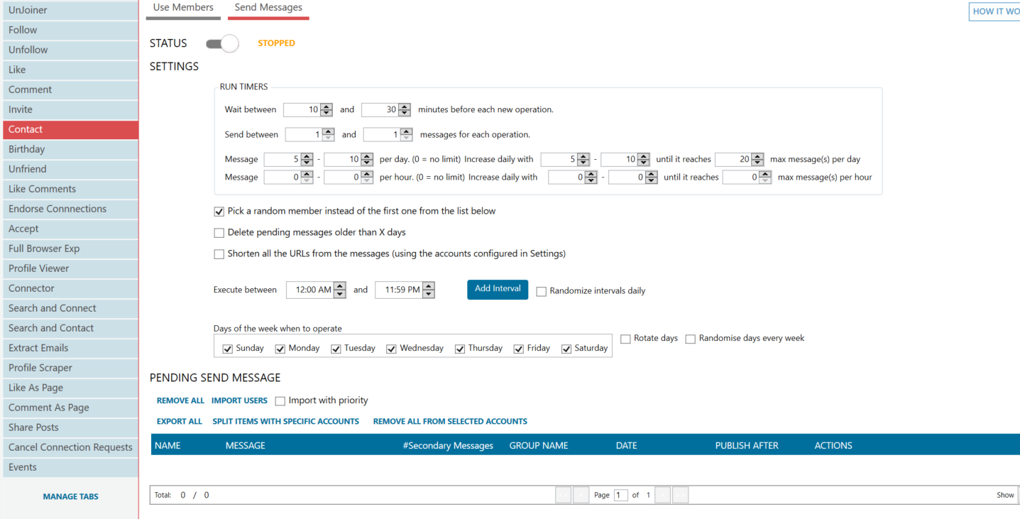This screenshot has height=519, width=1020.
Task: Go to the previous page arrow
Action: [581, 496]
